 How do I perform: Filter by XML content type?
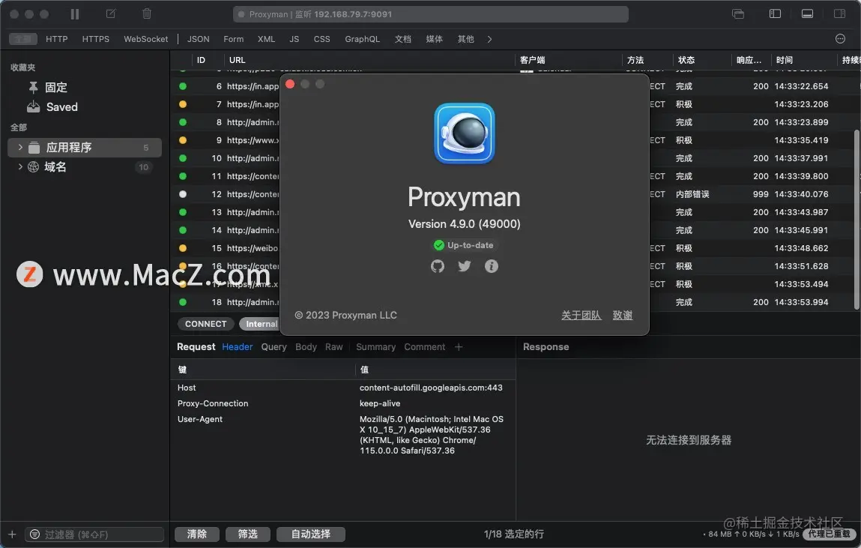[x=266, y=39]
